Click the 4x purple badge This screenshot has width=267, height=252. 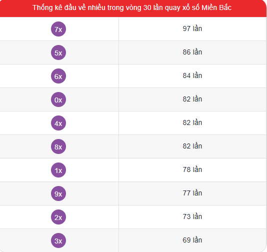(x=58, y=123)
